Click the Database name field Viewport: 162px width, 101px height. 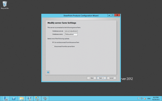pyautogui.click(x=71, y=35)
